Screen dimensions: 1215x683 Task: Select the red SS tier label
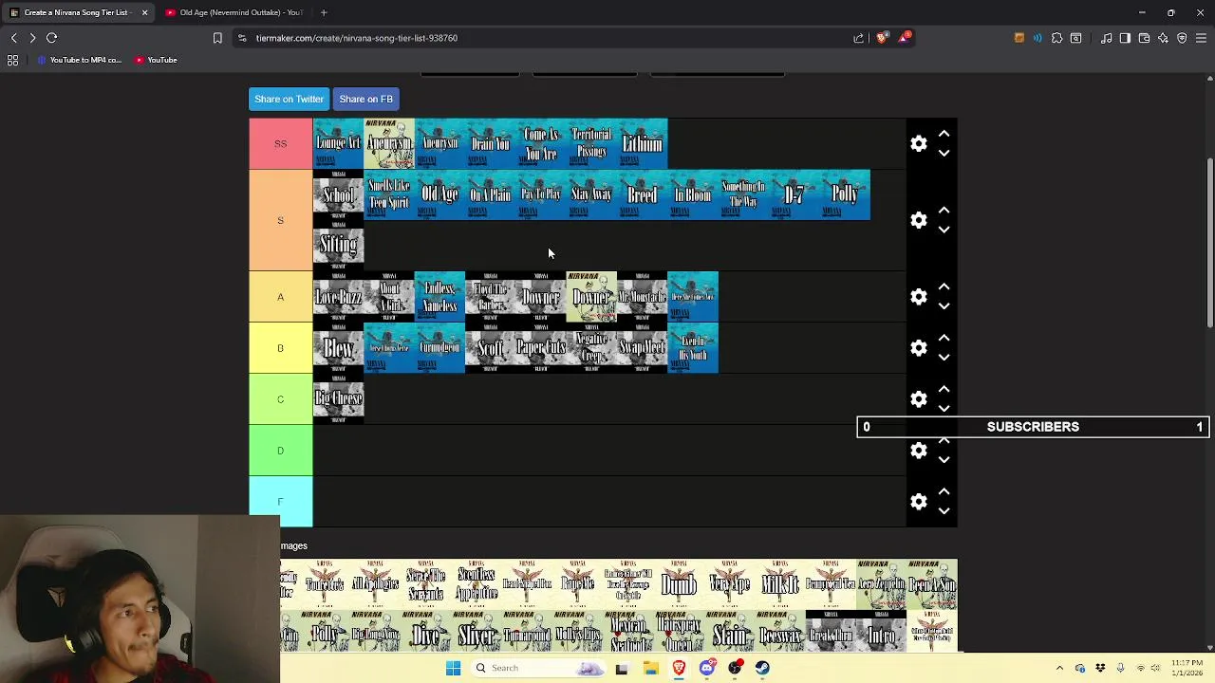(x=281, y=143)
